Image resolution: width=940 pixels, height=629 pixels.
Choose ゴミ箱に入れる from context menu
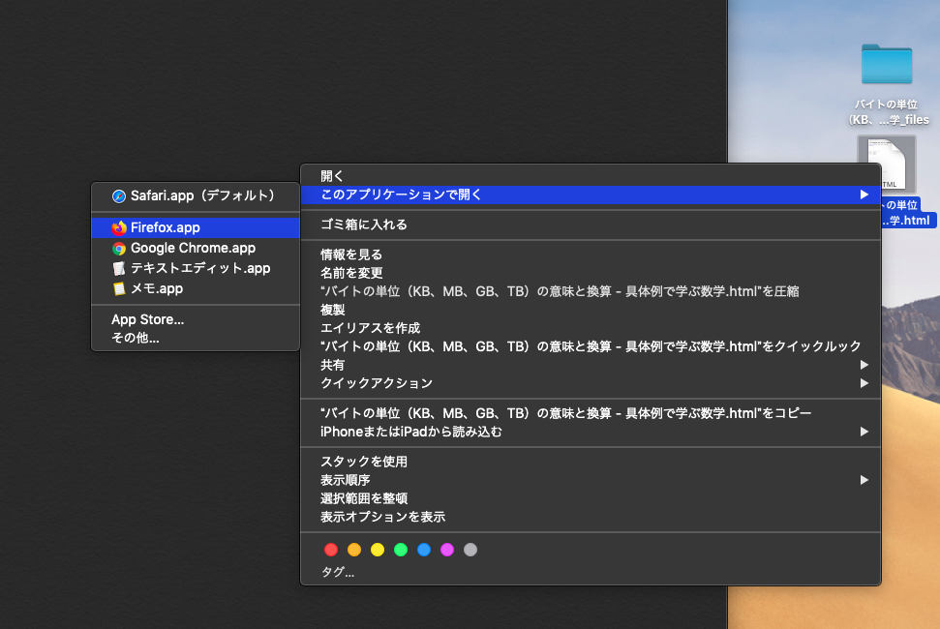click(x=364, y=225)
